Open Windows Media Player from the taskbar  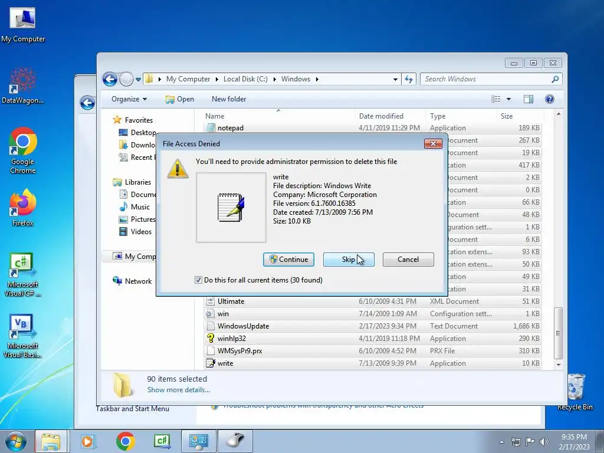pyautogui.click(x=88, y=441)
